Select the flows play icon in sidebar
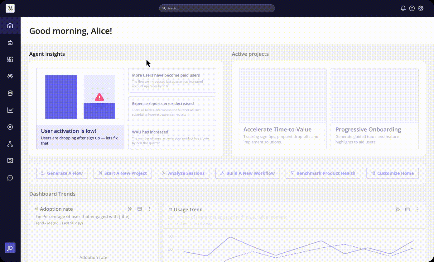This screenshot has height=262, width=434. (10, 127)
